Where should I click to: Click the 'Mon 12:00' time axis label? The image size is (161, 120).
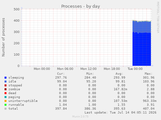pos(88,69)
